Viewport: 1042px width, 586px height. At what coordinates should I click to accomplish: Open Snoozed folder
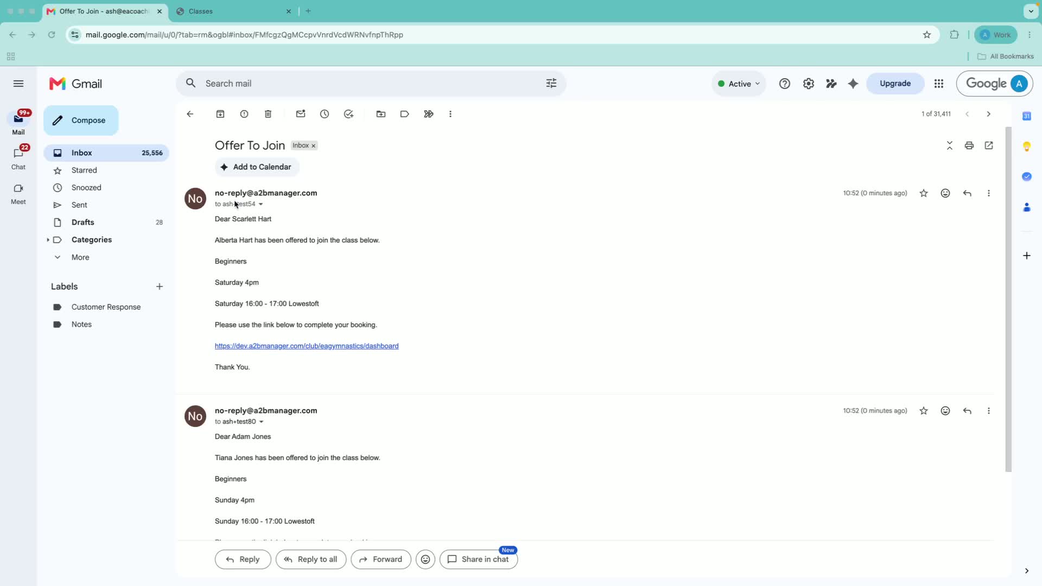click(106, 188)
